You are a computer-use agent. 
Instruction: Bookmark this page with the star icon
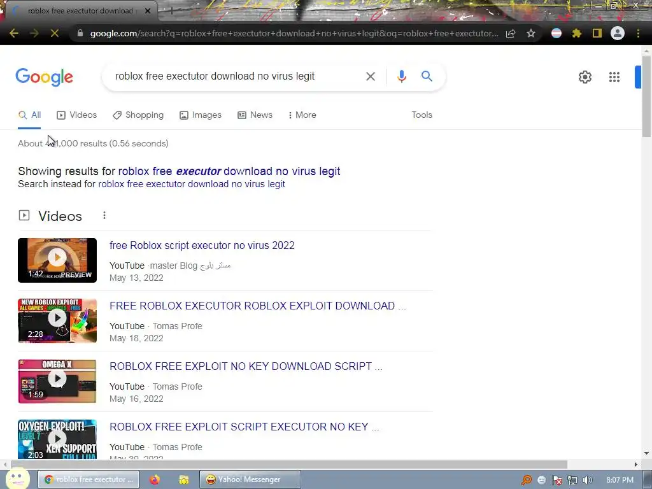tap(531, 33)
